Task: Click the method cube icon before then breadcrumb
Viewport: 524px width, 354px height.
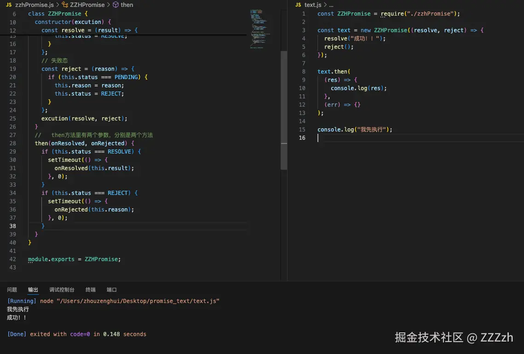Action: coord(115,5)
